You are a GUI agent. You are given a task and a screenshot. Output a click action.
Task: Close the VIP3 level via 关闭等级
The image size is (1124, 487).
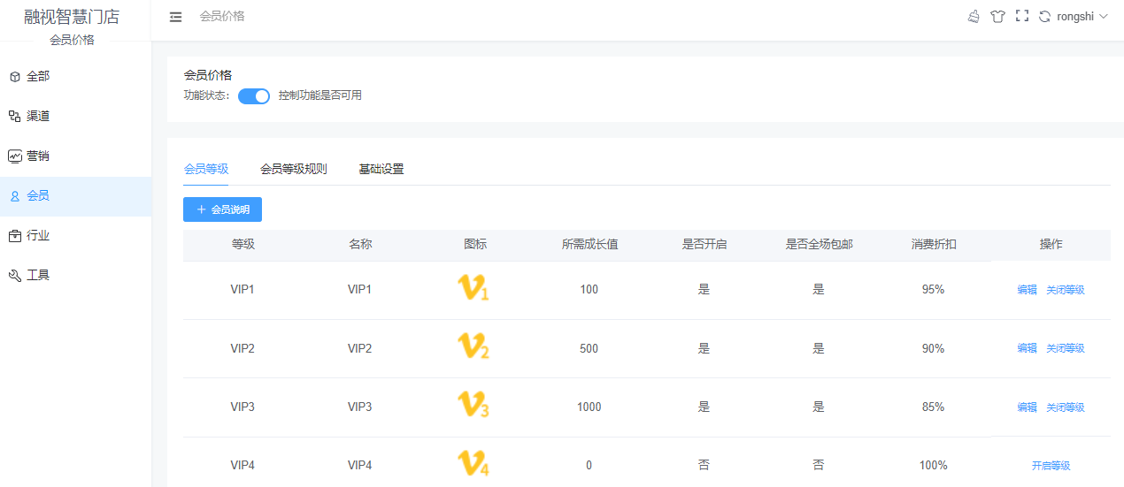pyautogui.click(x=1066, y=407)
